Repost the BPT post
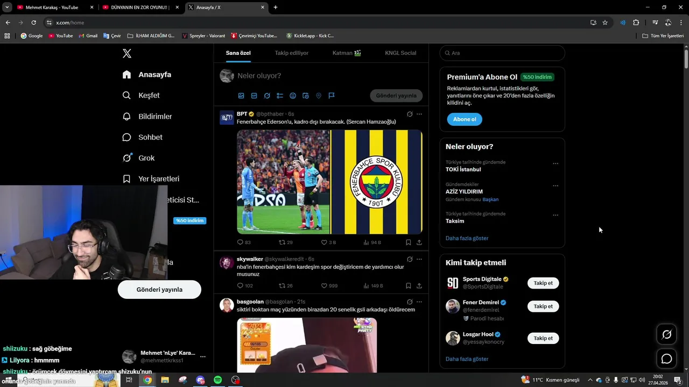This screenshot has height=387, width=689. [x=286, y=242]
